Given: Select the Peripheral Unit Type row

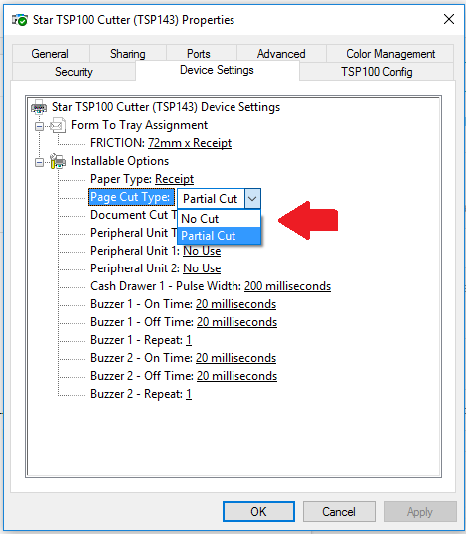Looking at the screenshot, I should (134, 233).
